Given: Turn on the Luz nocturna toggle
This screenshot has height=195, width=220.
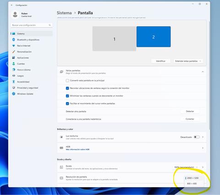Looking at the screenshot, I should [x=197, y=137].
